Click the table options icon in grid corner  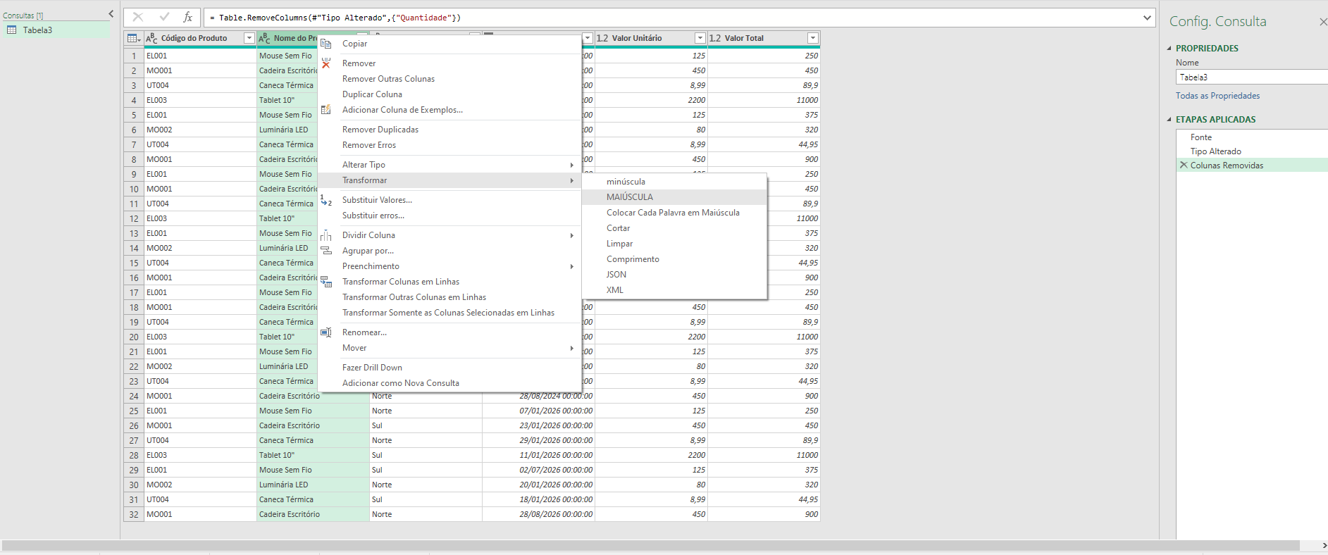(x=134, y=38)
